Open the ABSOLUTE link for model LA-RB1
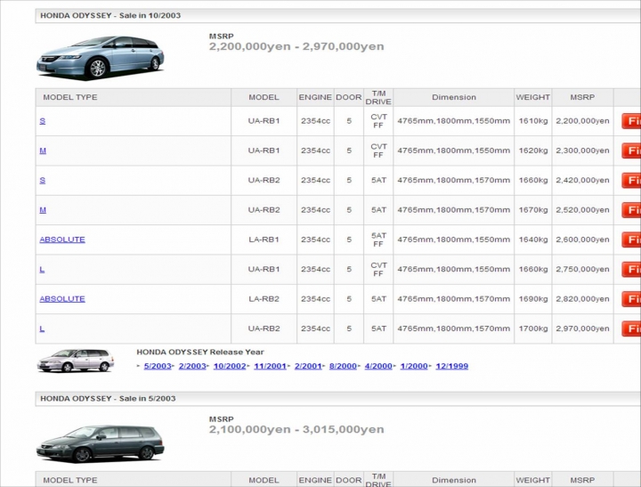641x487 pixels. click(x=62, y=239)
